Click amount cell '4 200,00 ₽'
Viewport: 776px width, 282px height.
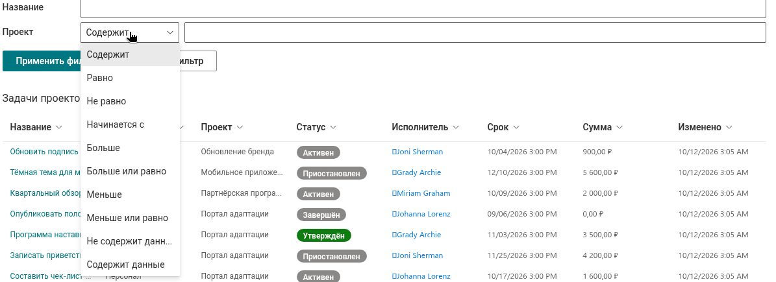(x=600, y=255)
